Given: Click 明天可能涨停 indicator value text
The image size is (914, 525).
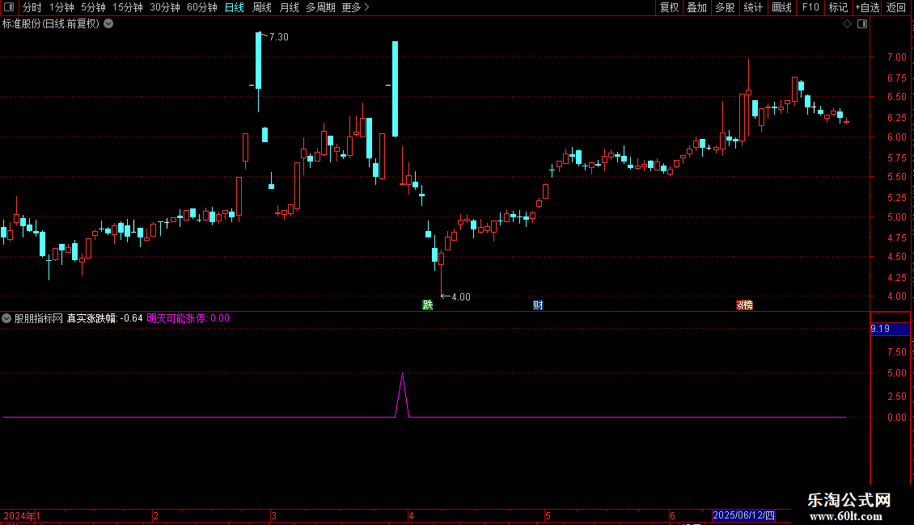Looking at the screenshot, I should pyautogui.click(x=188, y=318).
